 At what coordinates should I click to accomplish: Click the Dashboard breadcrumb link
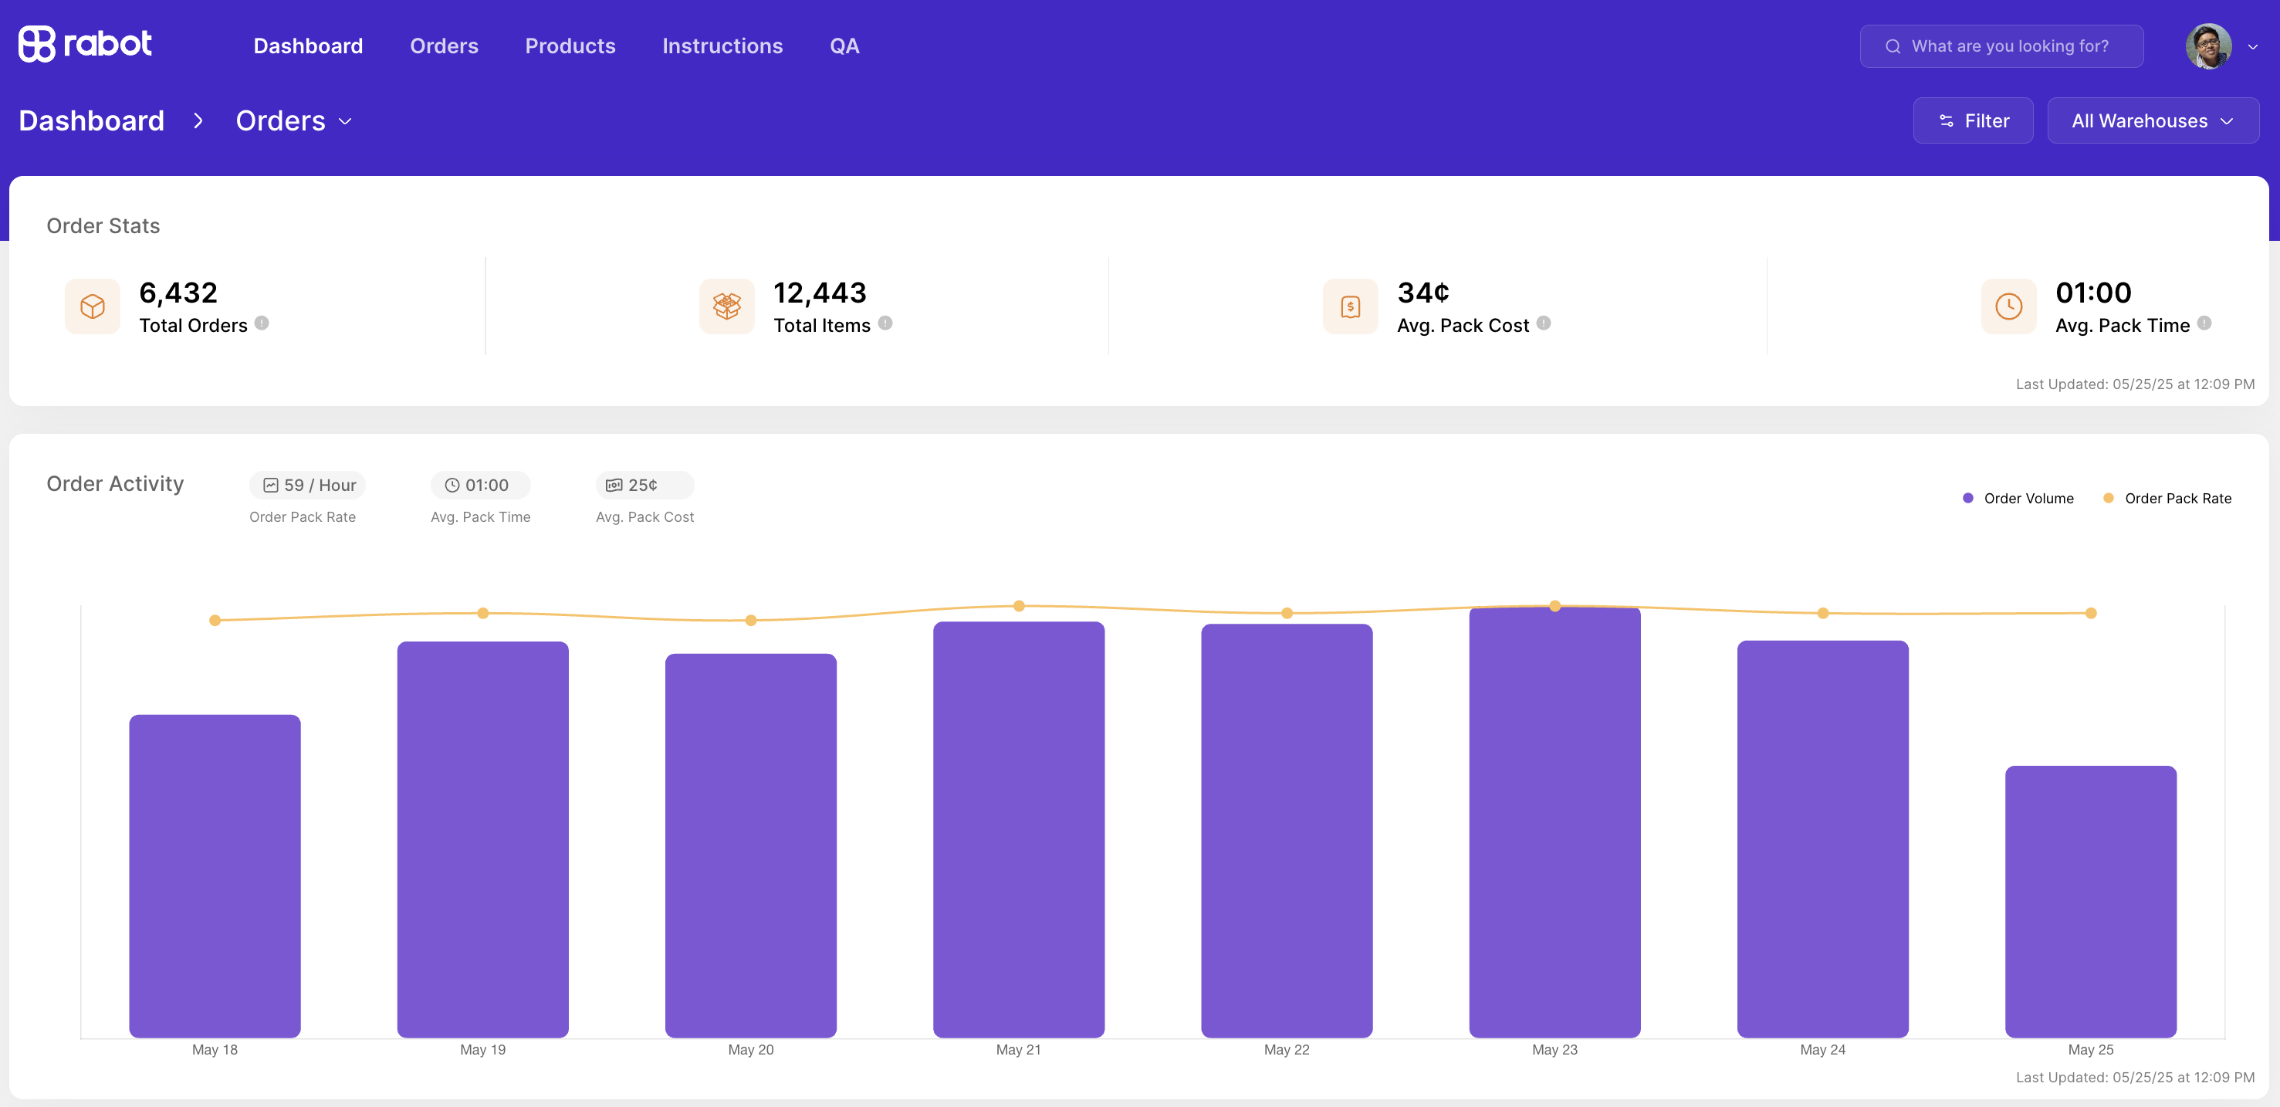click(91, 120)
